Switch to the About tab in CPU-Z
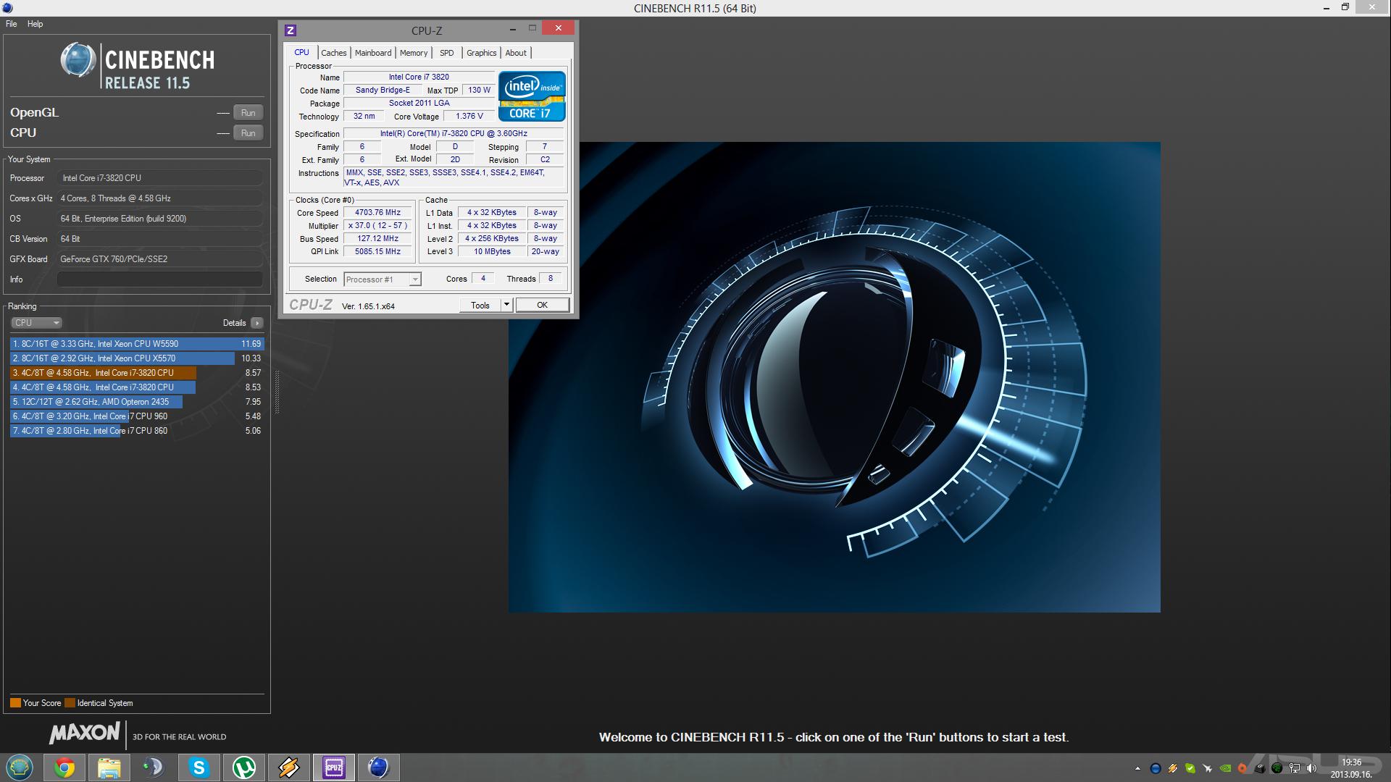The height and width of the screenshot is (782, 1391). pyautogui.click(x=516, y=53)
